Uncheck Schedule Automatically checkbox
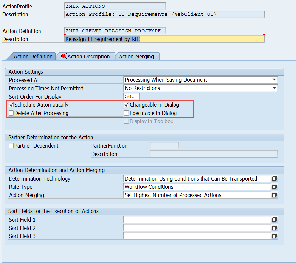The height and width of the screenshot is (263, 296). pos(12,105)
